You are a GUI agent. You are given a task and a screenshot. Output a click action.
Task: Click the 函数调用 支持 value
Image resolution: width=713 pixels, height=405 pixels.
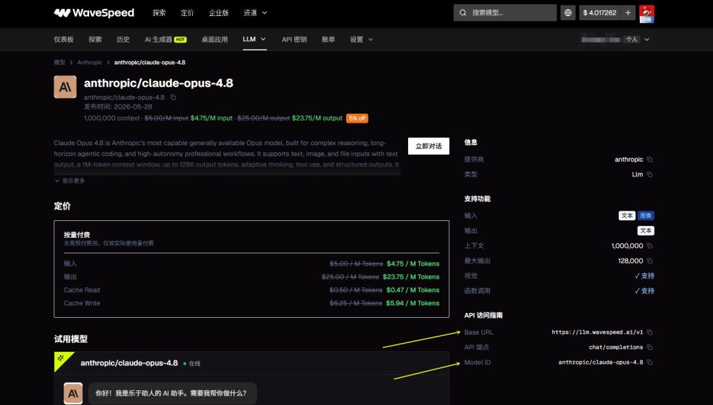click(x=644, y=291)
